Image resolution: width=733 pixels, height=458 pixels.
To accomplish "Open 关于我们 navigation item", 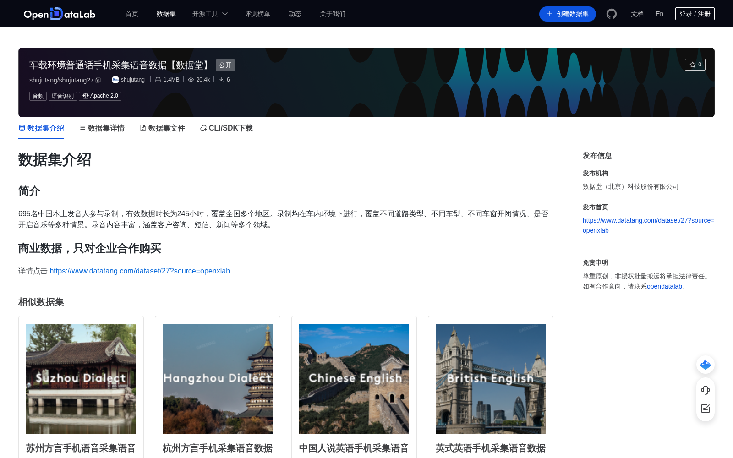I will [333, 14].
